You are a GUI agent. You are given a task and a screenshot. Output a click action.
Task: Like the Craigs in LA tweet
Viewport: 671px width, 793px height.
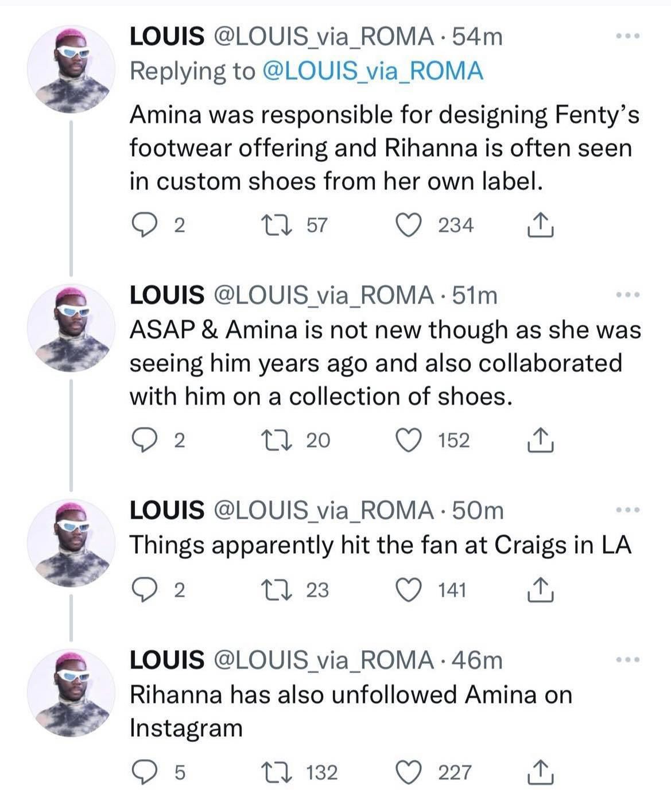point(409,590)
